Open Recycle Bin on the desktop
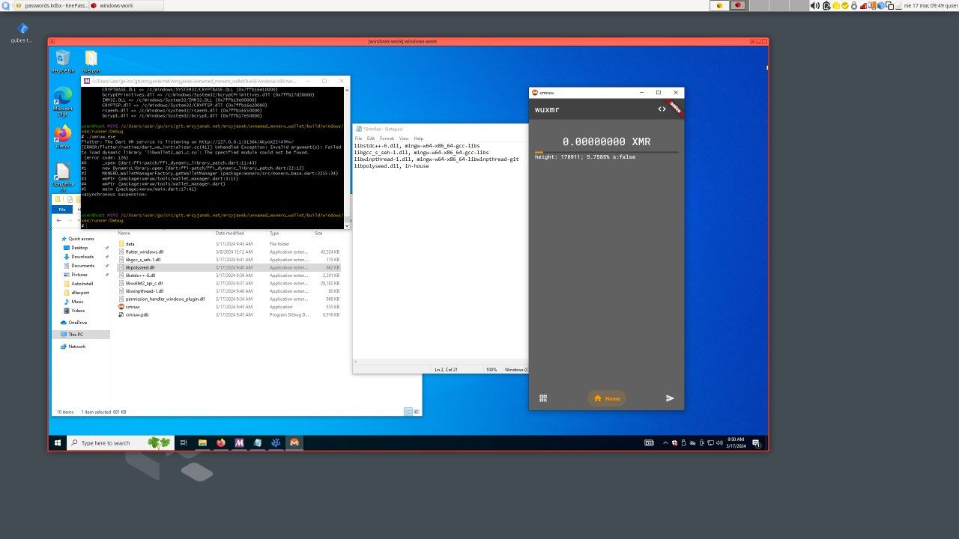The width and height of the screenshot is (959, 539). tap(63, 61)
